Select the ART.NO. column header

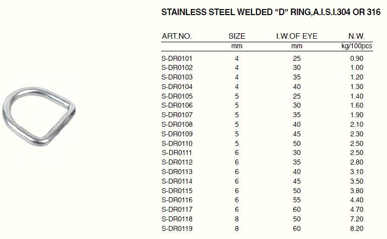[177, 36]
